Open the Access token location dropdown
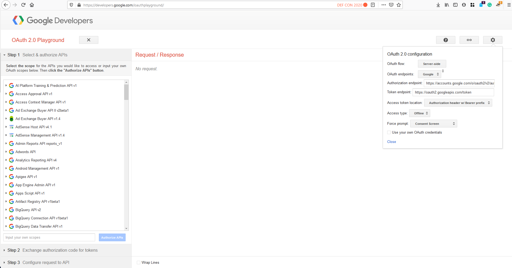The width and height of the screenshot is (512, 268). pos(458,103)
